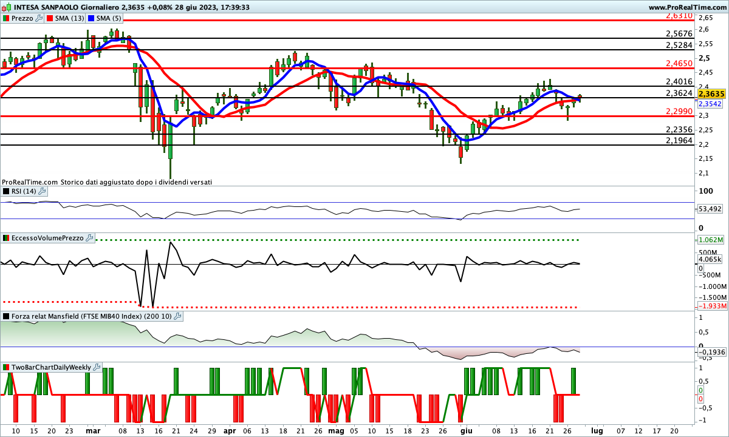Click the 'giu' month label on time axis

[x=467, y=430]
